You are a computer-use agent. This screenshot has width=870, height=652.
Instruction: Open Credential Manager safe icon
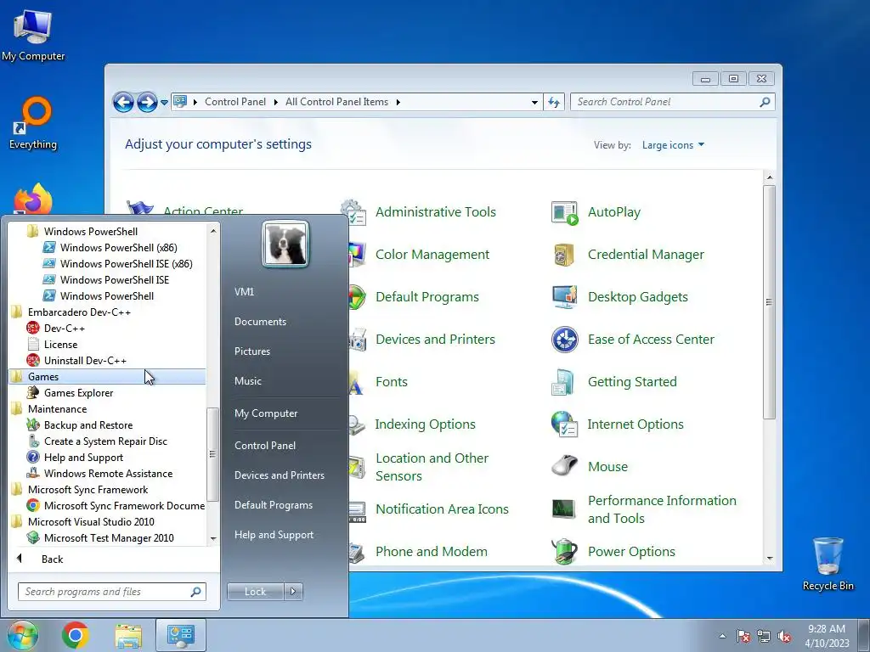coord(565,255)
